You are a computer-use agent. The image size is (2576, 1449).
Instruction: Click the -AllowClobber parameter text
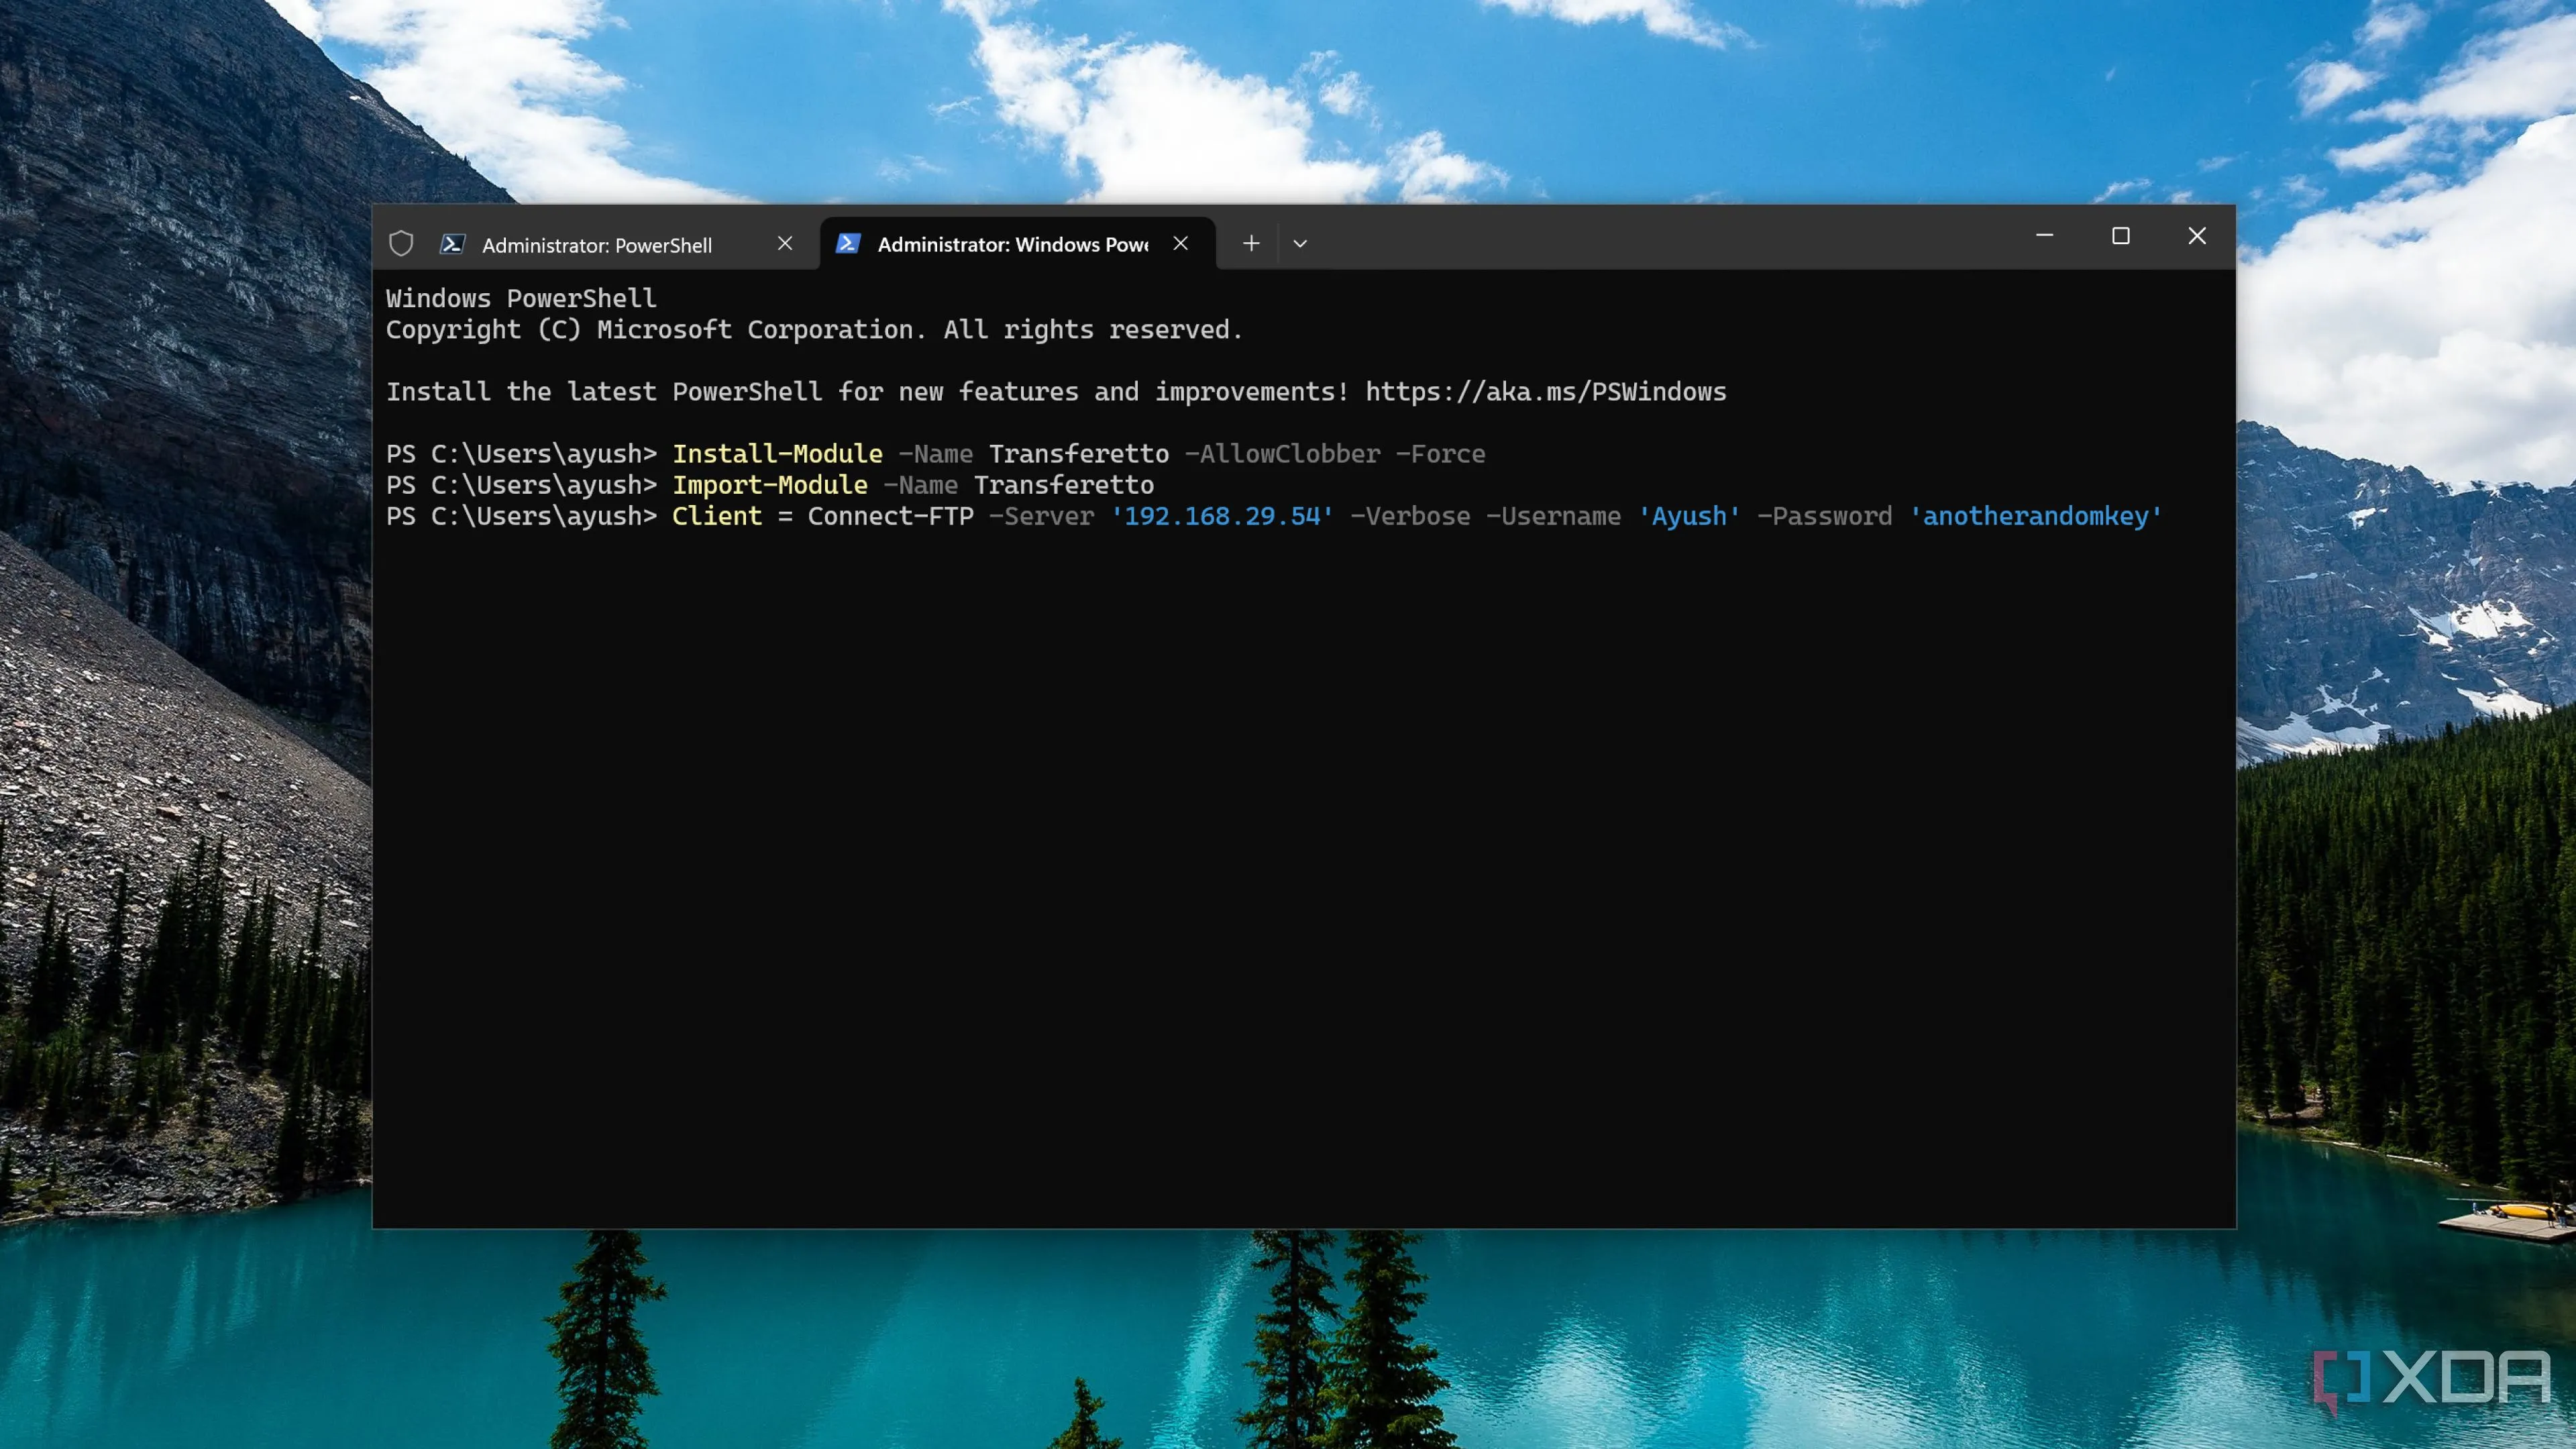tap(1283, 454)
